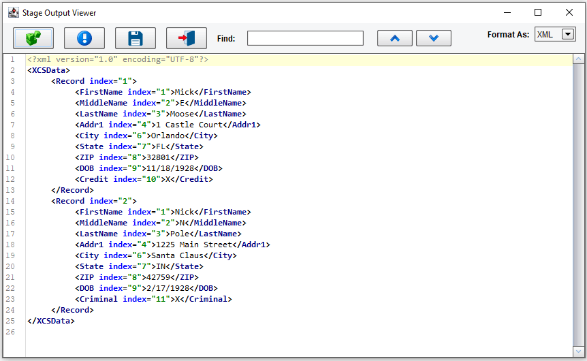Click the FirstName Nick line
Viewport: 587px width, 361px height.
163,212
